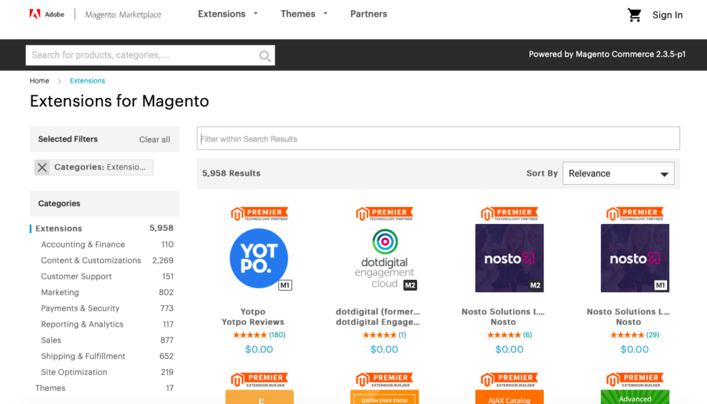The height and width of the screenshot is (404, 707).
Task: Click the Premier badge above dotdigital
Action: click(384, 214)
